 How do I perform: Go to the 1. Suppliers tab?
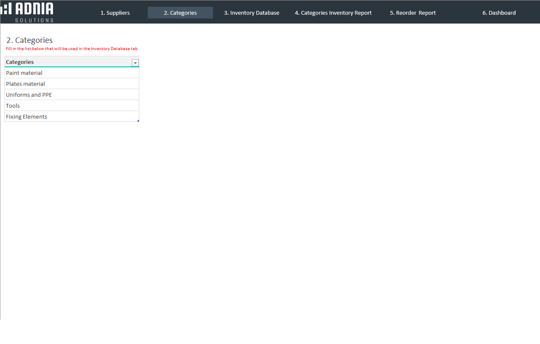pos(115,13)
